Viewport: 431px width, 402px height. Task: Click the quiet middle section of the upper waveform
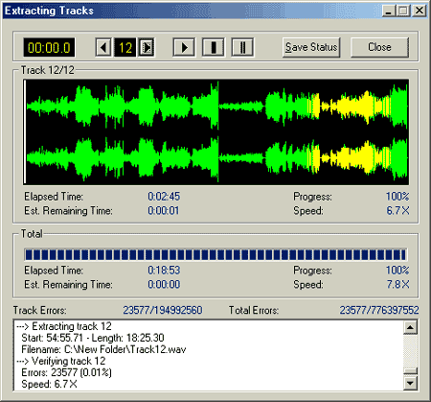click(x=241, y=106)
